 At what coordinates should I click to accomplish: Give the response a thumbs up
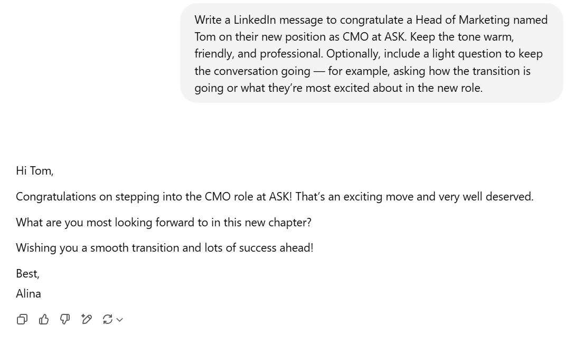pos(44,320)
